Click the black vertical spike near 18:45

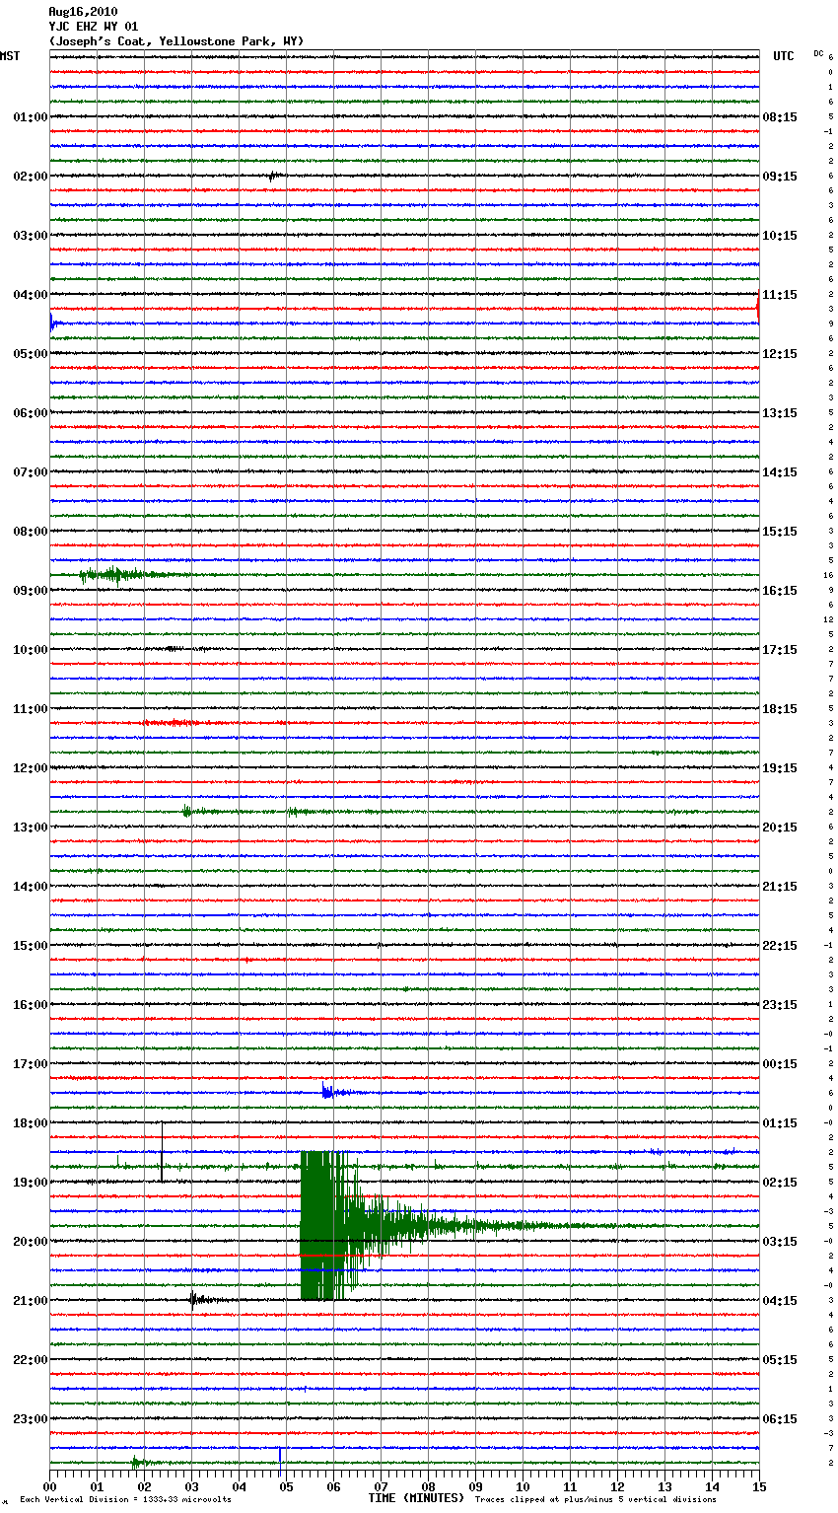[162, 1152]
